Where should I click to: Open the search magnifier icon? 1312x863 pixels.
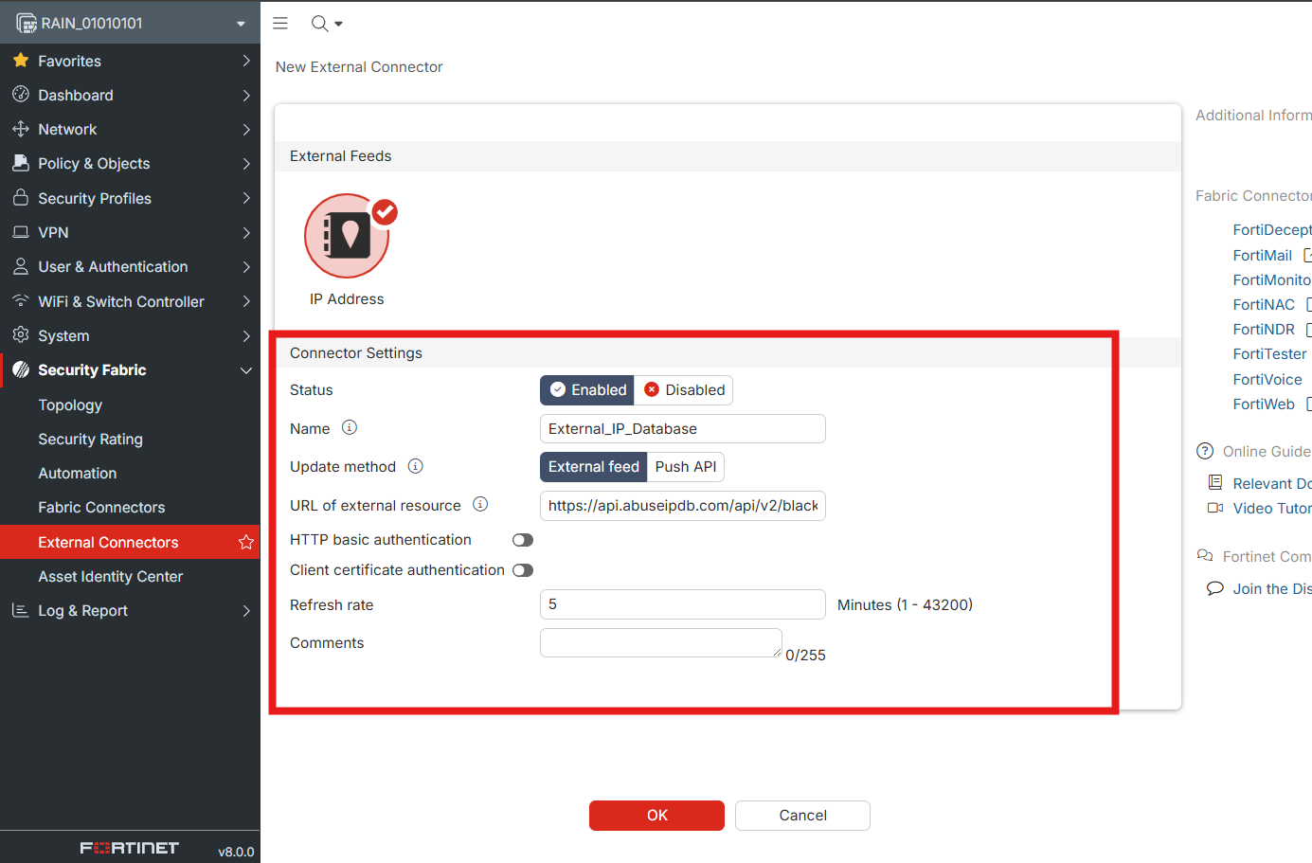click(x=320, y=23)
